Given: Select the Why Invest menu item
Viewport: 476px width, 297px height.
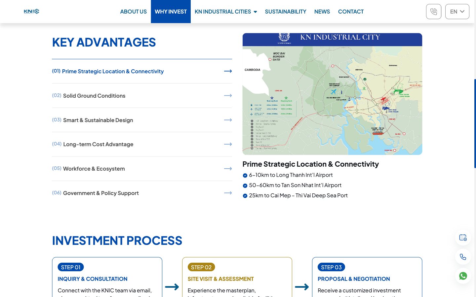Looking at the screenshot, I should pyautogui.click(x=171, y=12).
